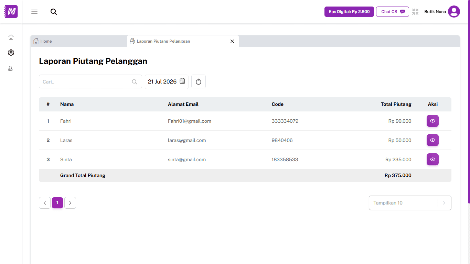Image resolution: width=470 pixels, height=264 pixels.
Task: Open Chat CS
Action: pos(393,12)
